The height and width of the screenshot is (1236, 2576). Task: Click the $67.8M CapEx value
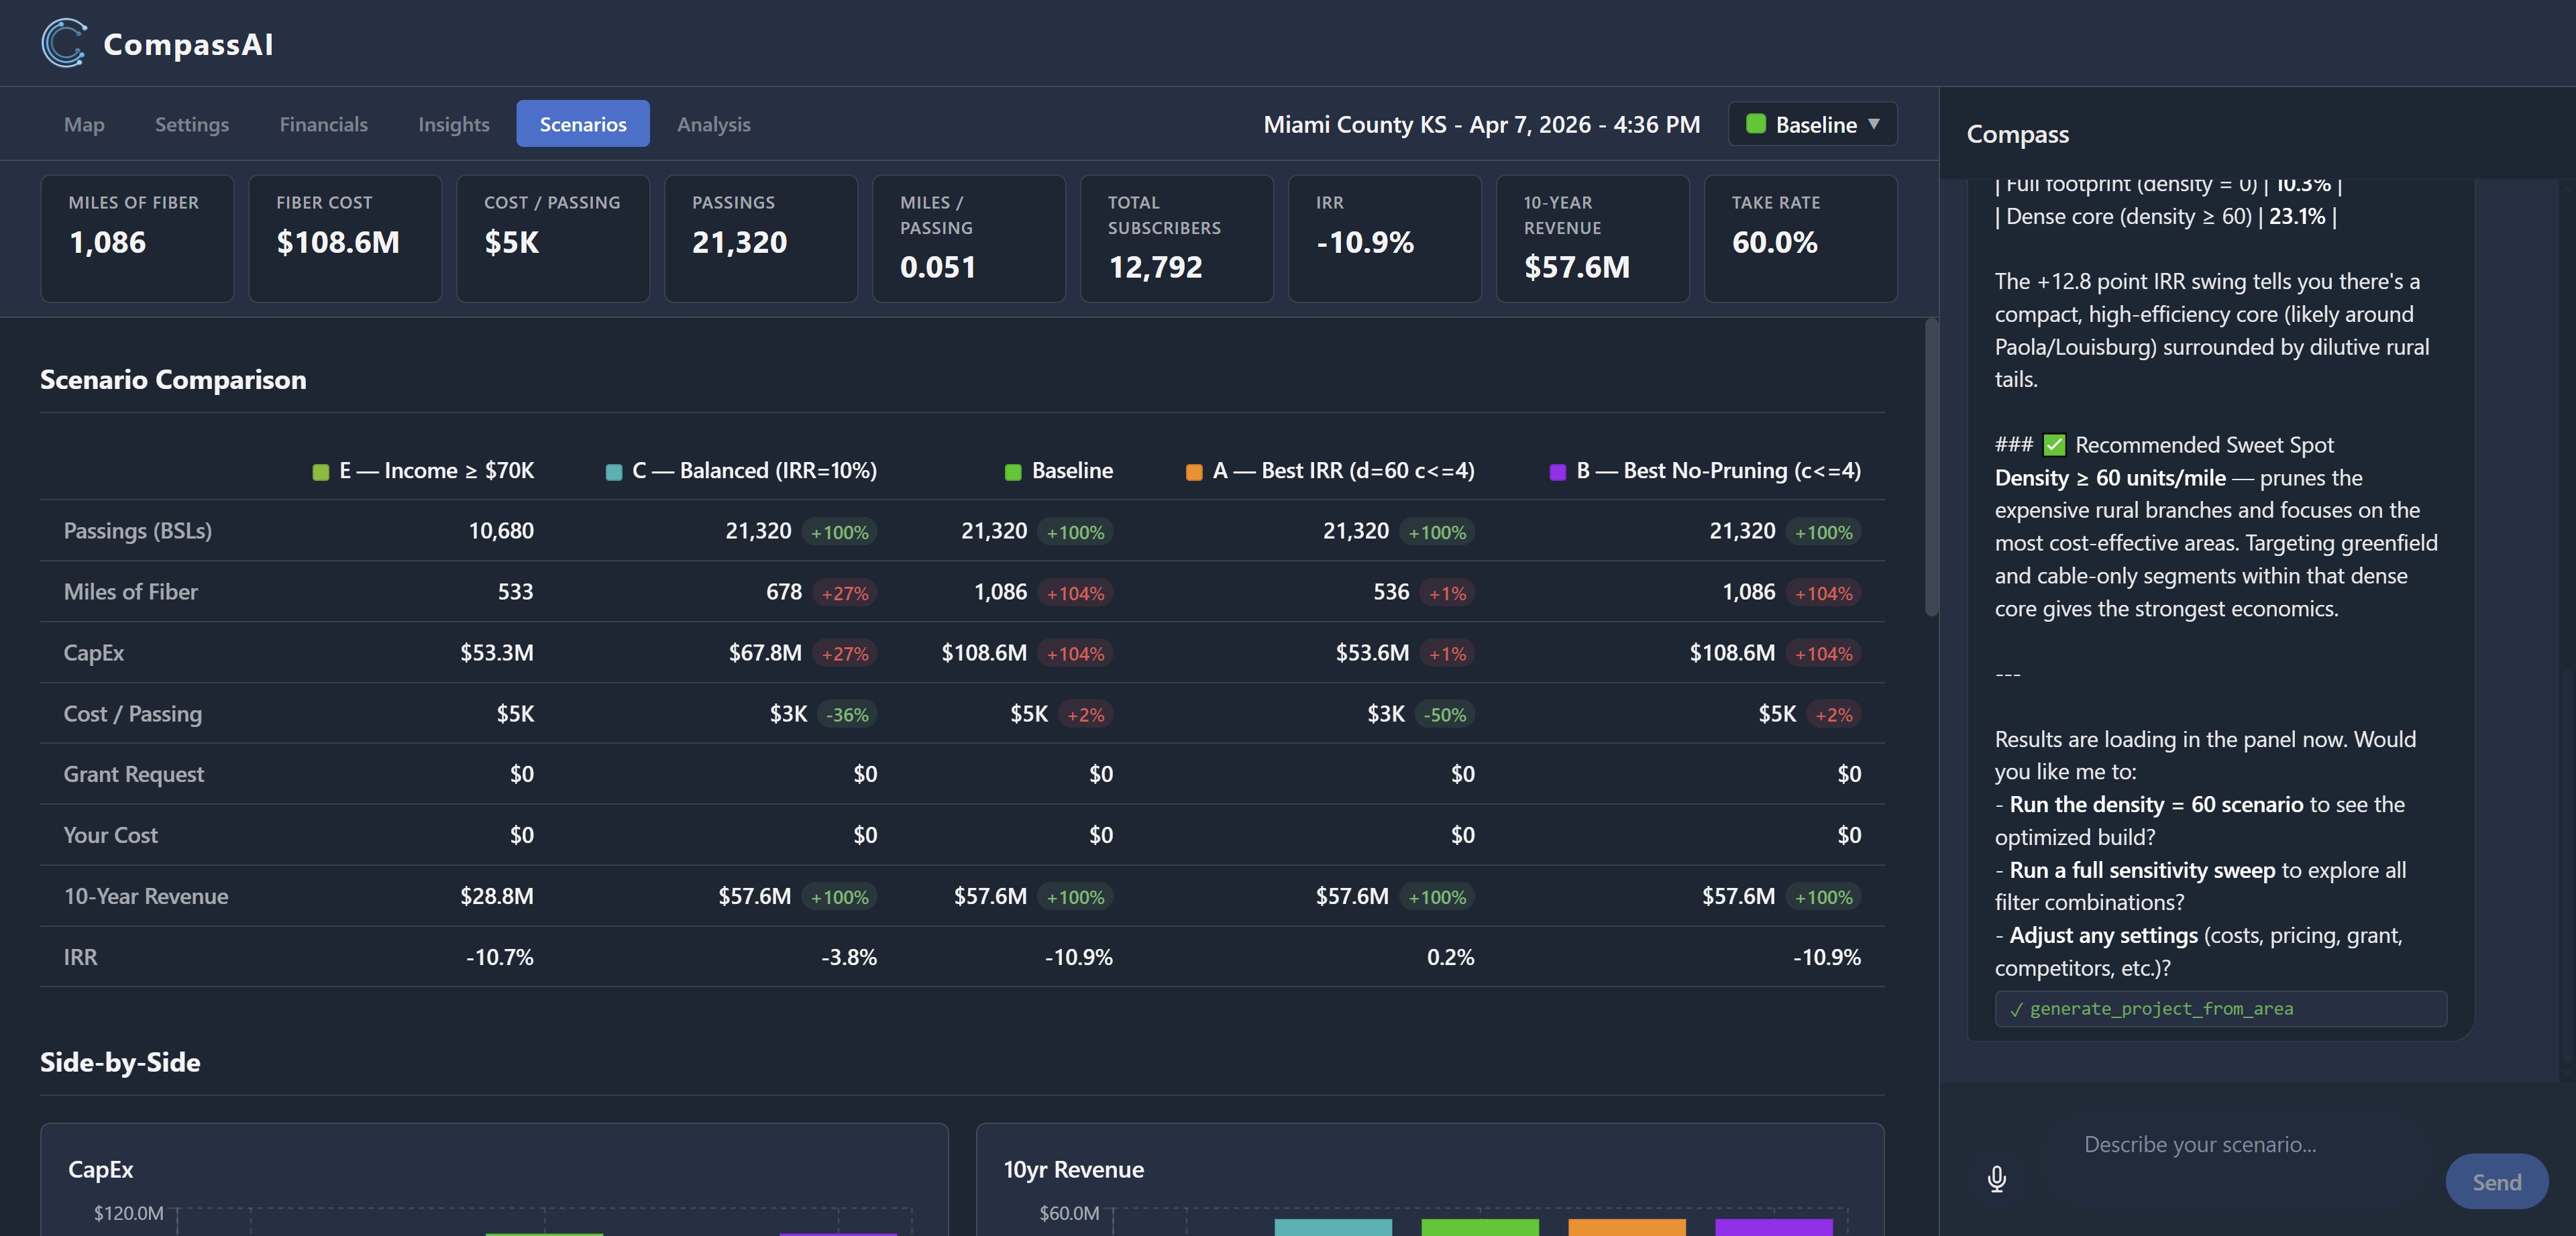click(765, 653)
